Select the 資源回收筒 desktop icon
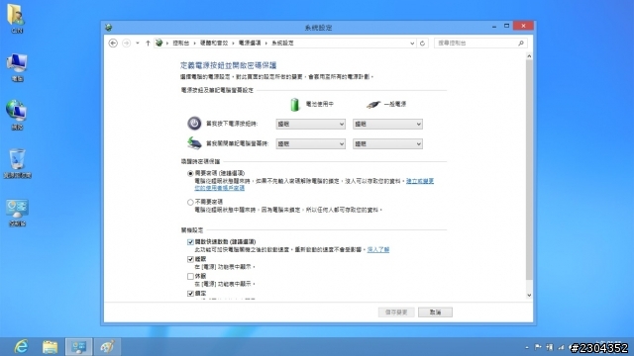 pyautogui.click(x=17, y=163)
